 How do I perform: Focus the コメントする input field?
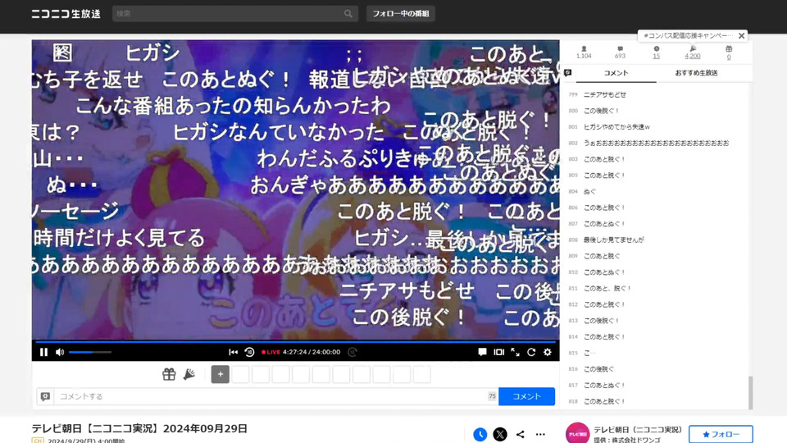click(x=271, y=396)
